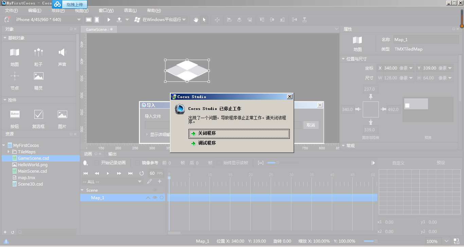This screenshot has height=247, width=464.
Task: Enable 镜像参考 checkbox
Action: point(138,163)
